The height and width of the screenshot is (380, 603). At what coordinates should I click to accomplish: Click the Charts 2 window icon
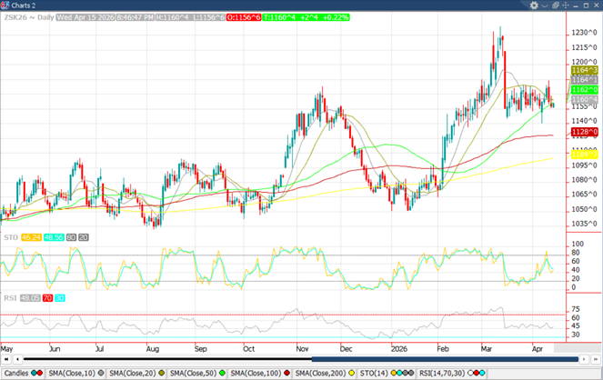(6, 6)
